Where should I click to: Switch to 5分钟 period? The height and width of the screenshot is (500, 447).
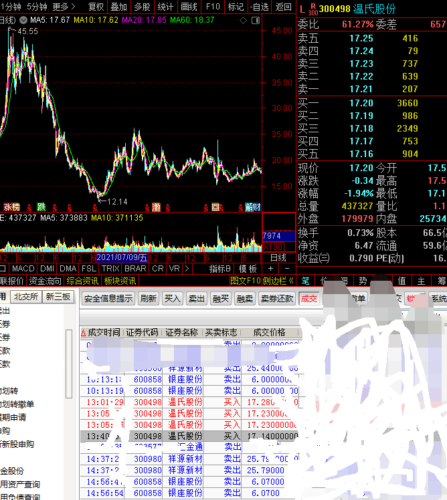[x=37, y=7]
